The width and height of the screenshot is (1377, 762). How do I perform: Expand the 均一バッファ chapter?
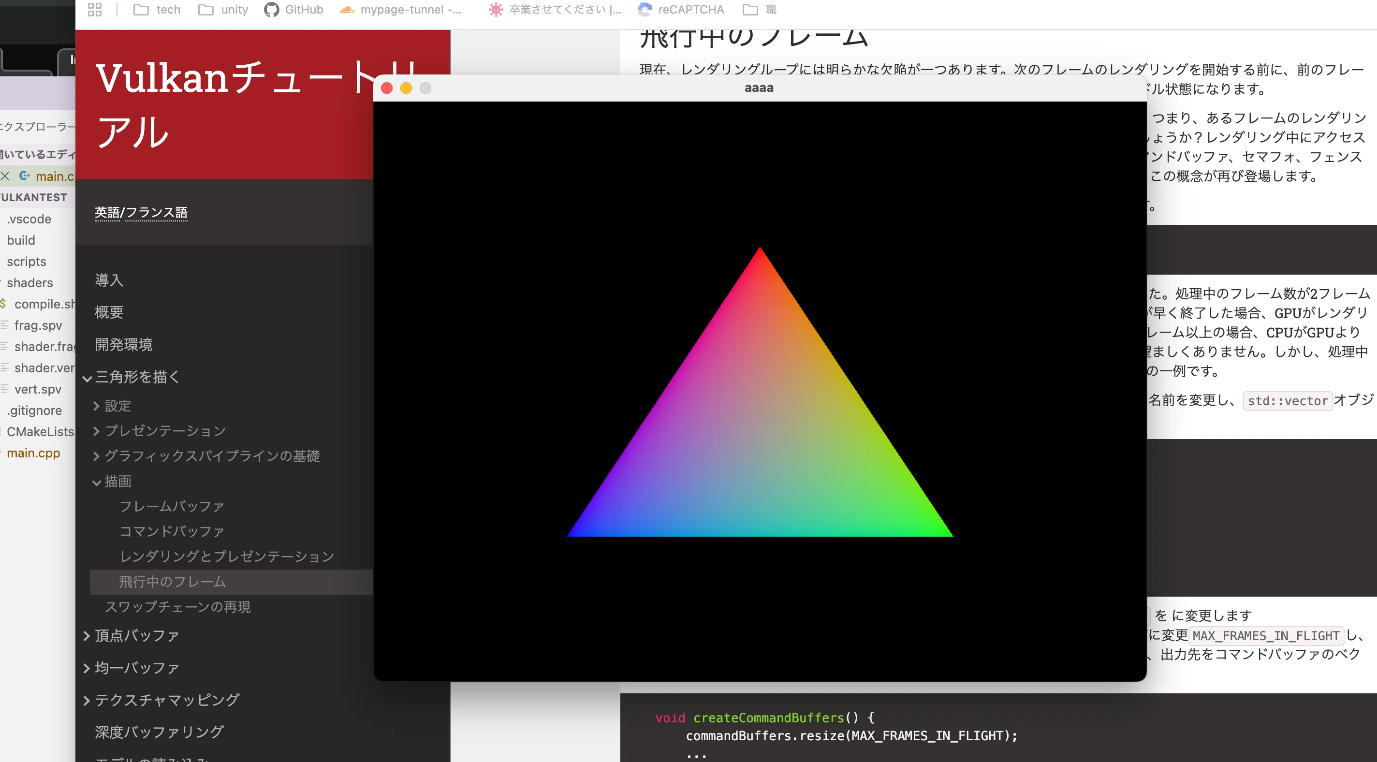click(x=87, y=668)
